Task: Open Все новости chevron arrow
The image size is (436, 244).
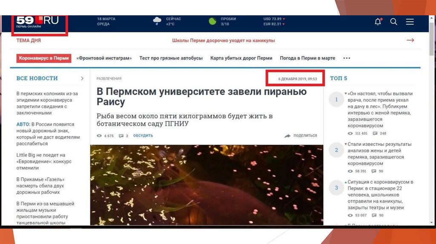Action: point(82,79)
